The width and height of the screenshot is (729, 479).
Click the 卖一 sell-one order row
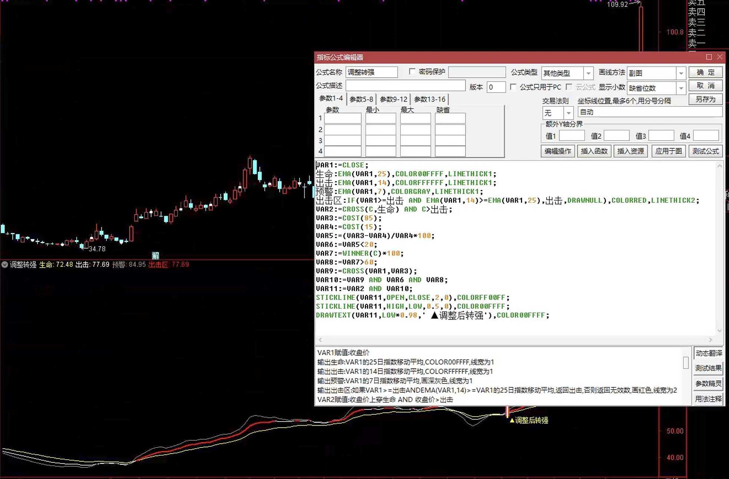tap(696, 44)
